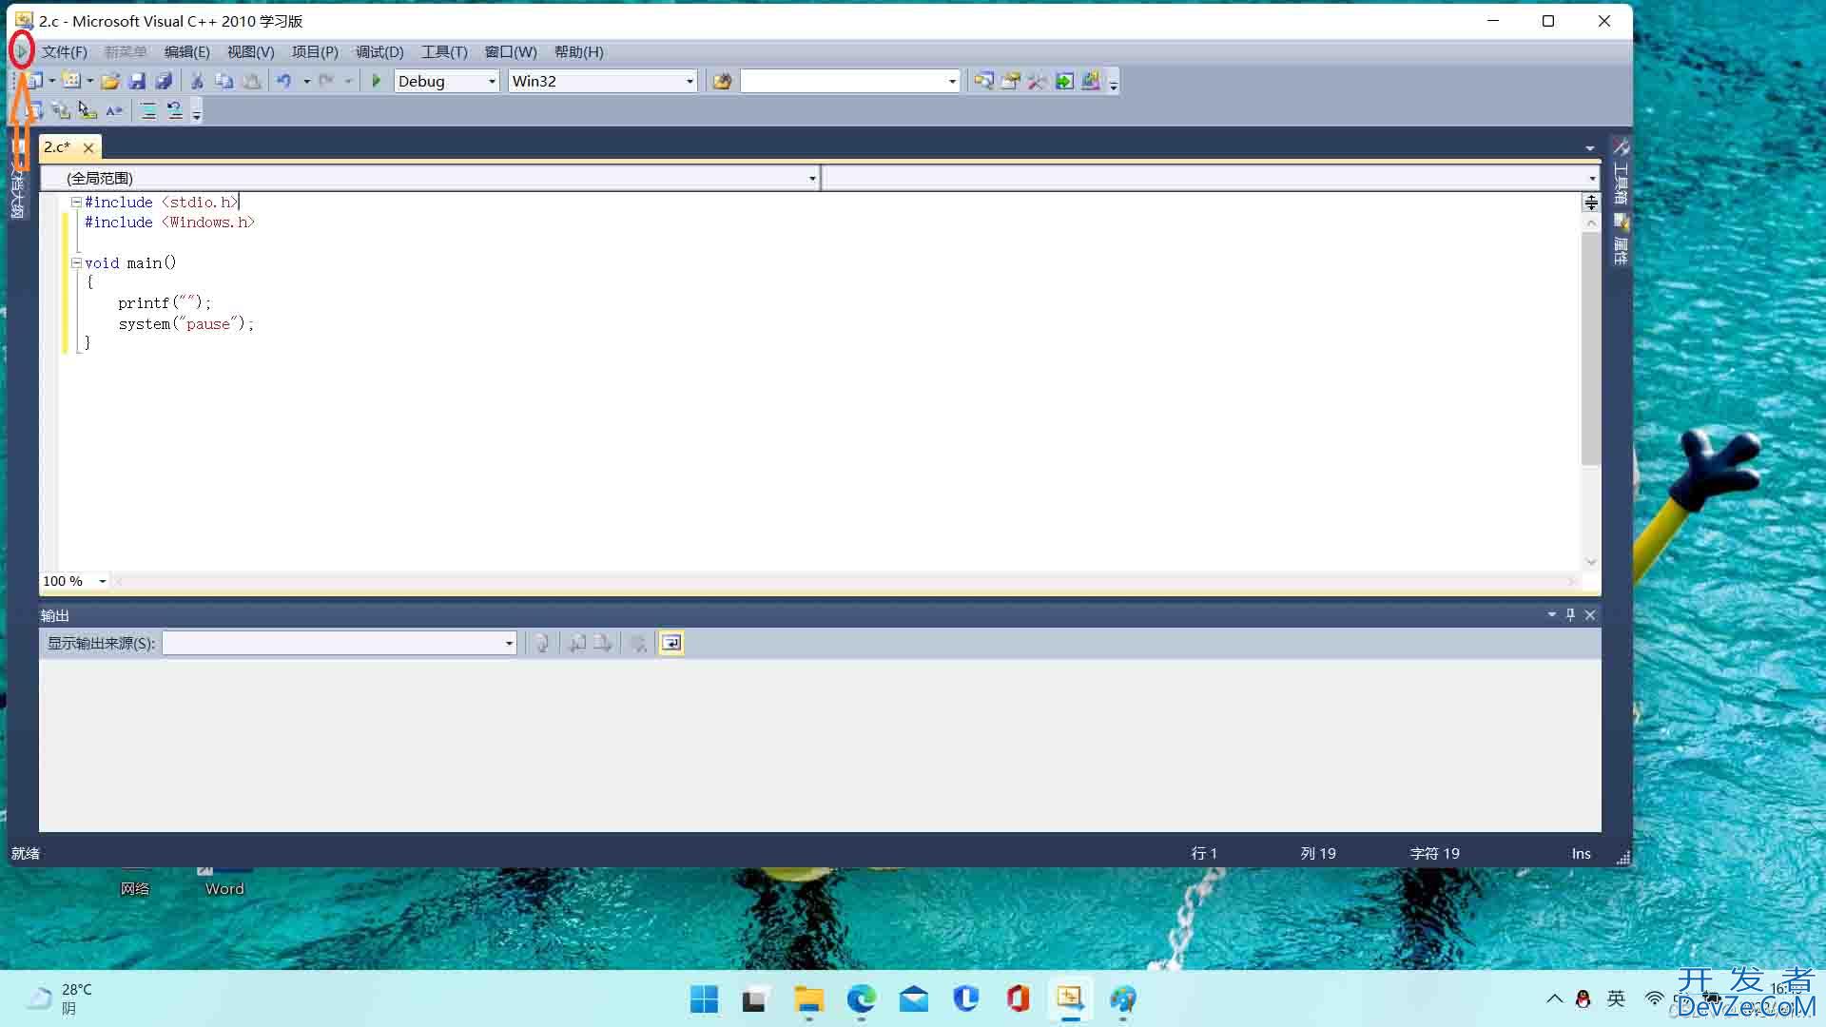Close the 2.c* document tab
The width and height of the screenshot is (1826, 1027).
click(x=88, y=148)
